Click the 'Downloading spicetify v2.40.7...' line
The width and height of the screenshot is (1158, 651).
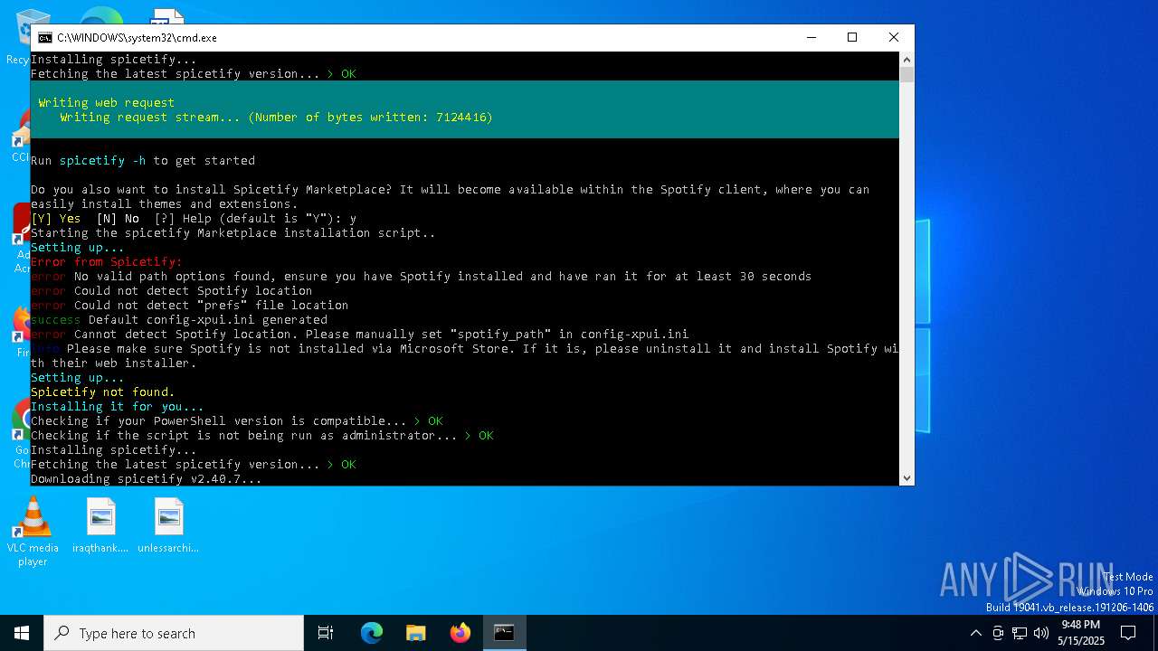click(x=147, y=478)
